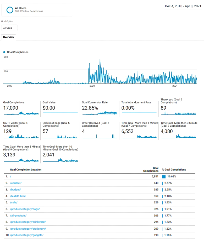Image resolution: width=209 pixels, height=248 pixels.
Task: Open the /product-category/gadgets/ link
Action: point(27,235)
